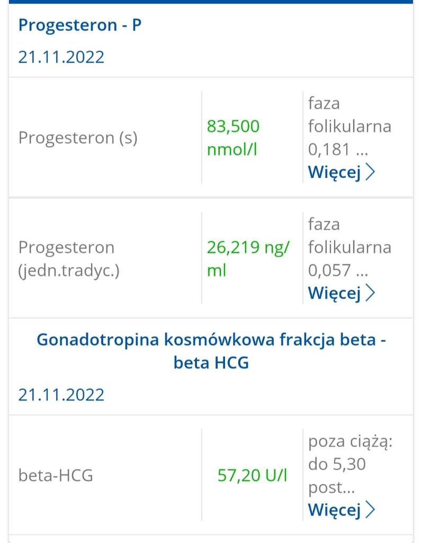The image size is (422, 543).
Task: Tap the 26,219 ng/ml result value
Action: (248, 259)
